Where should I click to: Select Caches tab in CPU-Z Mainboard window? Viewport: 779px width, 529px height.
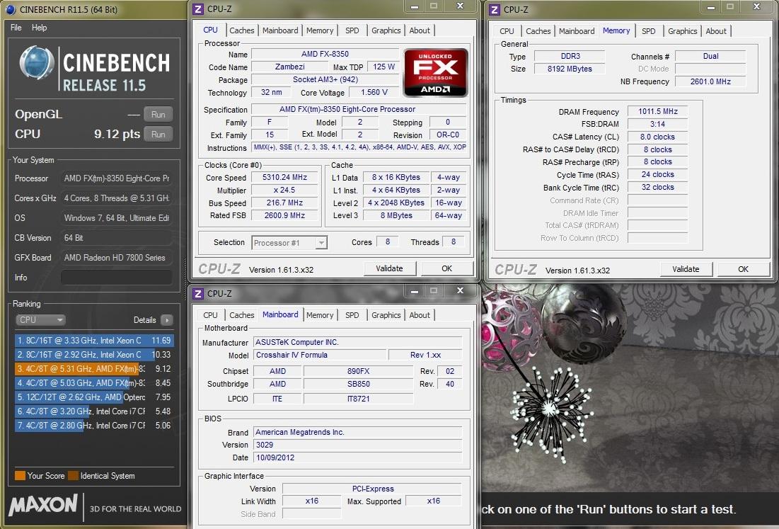(x=241, y=314)
